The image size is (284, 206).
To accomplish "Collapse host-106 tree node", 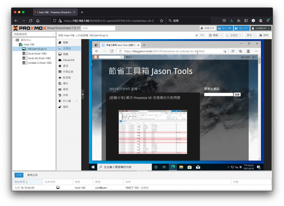I will [x=17, y=45].
